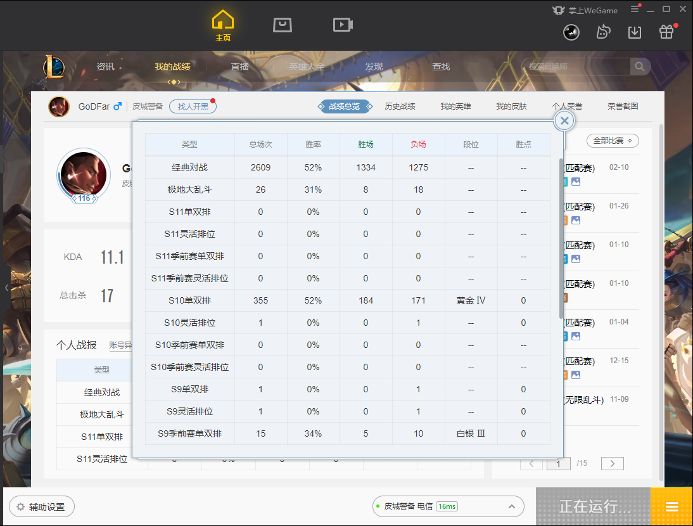693x526 pixels.
Task: Select the 历史战绩 tab
Action: pos(400,106)
